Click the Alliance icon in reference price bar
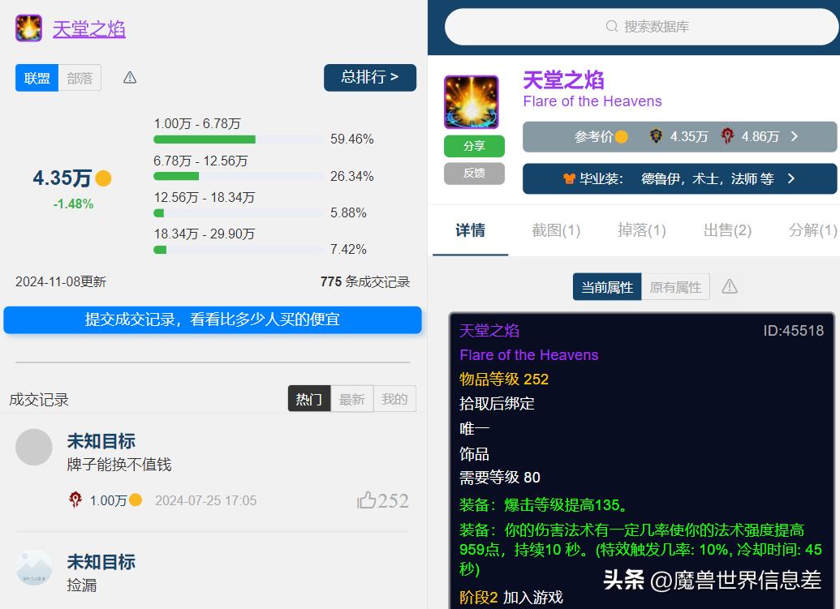Viewport: 840px width, 609px height. (x=656, y=136)
